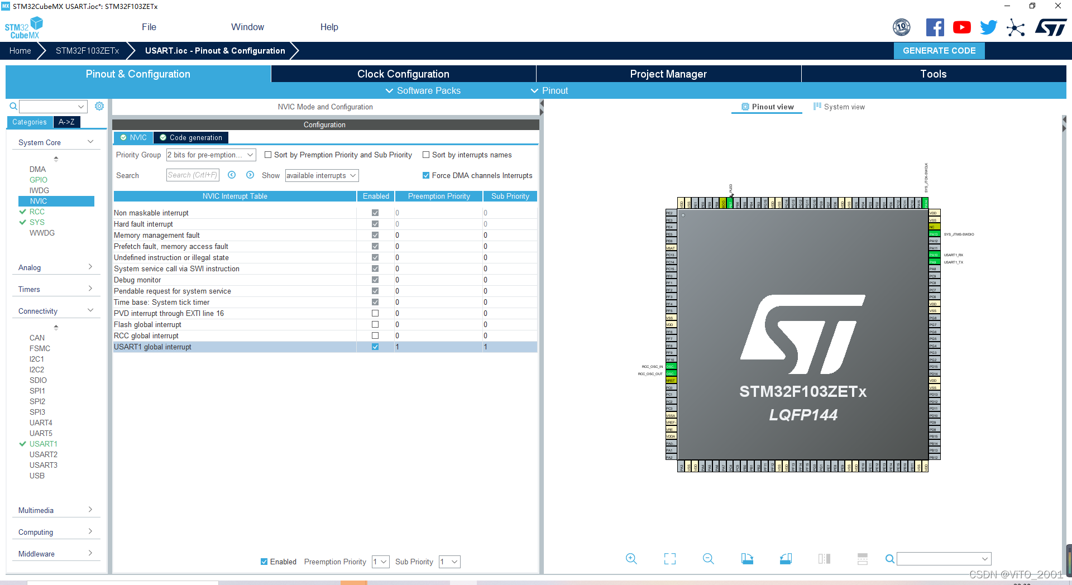Select the pin search combo box
The width and height of the screenshot is (1072, 585).
944,559
